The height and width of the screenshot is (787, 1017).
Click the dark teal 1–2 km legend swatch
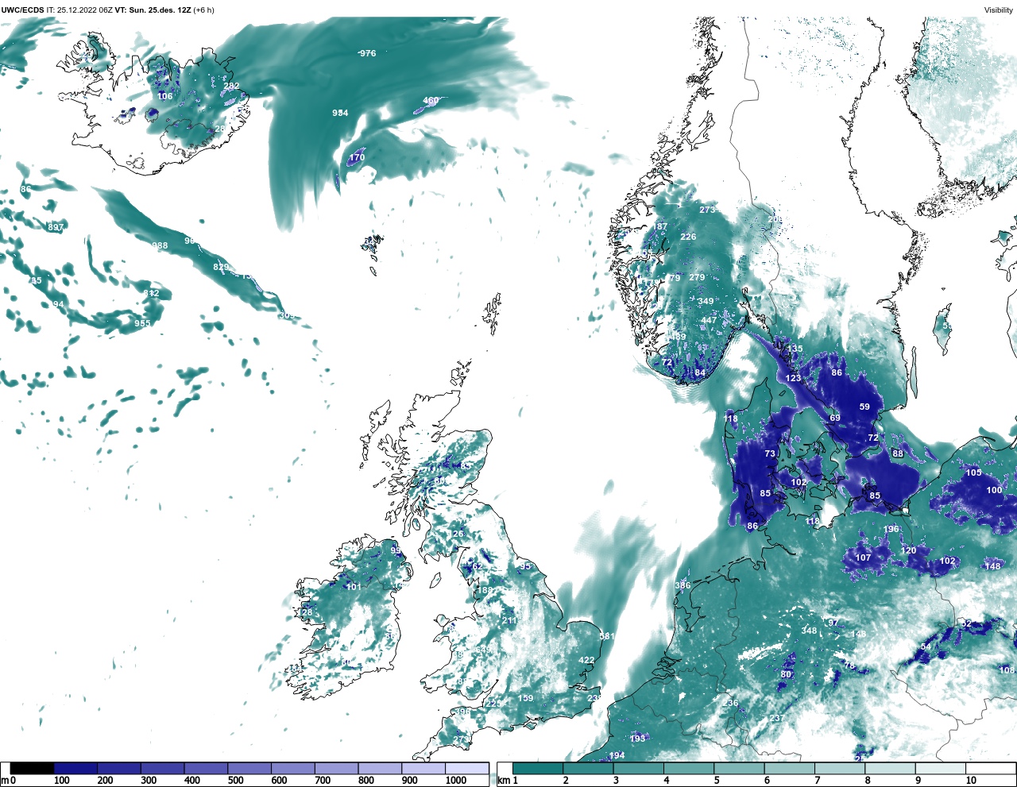click(x=538, y=769)
